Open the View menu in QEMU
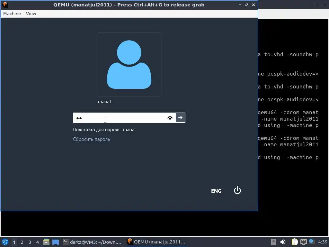The height and width of the screenshot is (247, 329). pyautogui.click(x=31, y=14)
